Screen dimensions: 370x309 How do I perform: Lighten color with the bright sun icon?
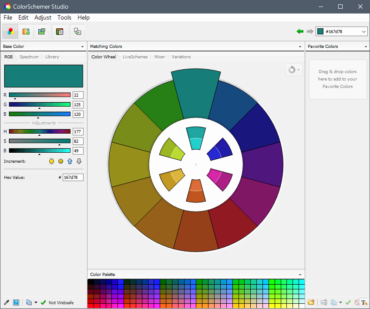[51, 161]
